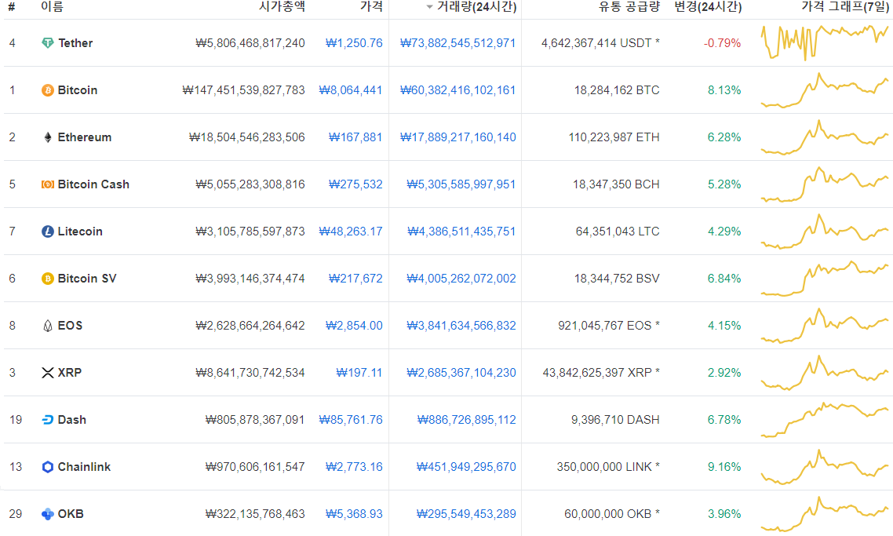This screenshot has height=536, width=893.
Task: Click the XRP logo icon
Action: (48, 373)
